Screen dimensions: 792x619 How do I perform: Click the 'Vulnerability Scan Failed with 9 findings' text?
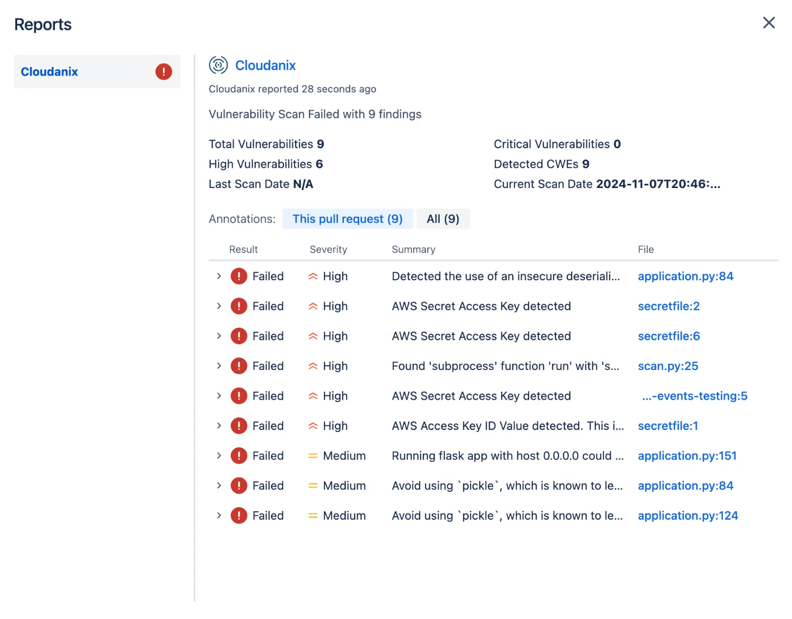point(315,114)
